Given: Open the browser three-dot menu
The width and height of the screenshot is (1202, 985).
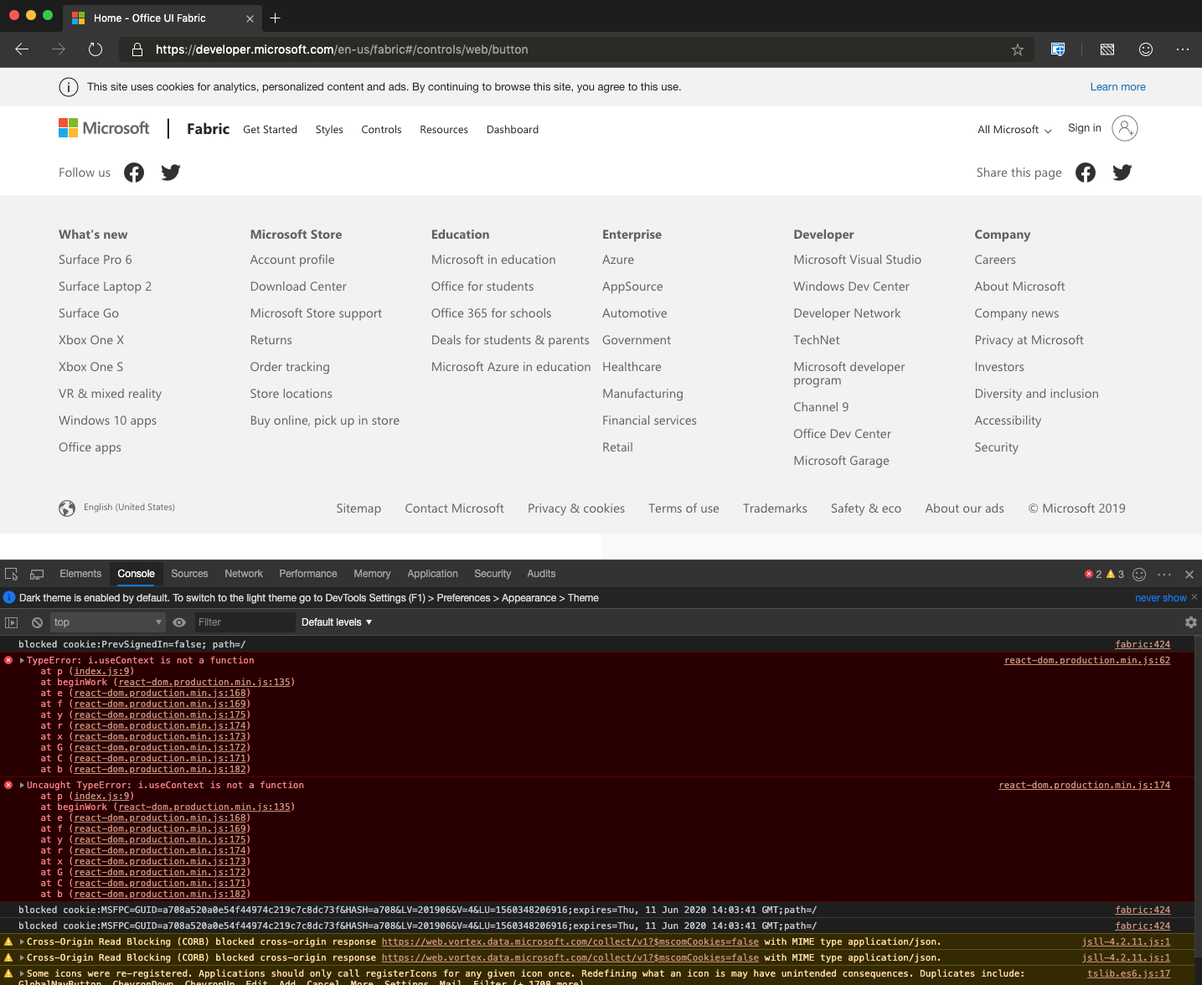Looking at the screenshot, I should (1183, 49).
